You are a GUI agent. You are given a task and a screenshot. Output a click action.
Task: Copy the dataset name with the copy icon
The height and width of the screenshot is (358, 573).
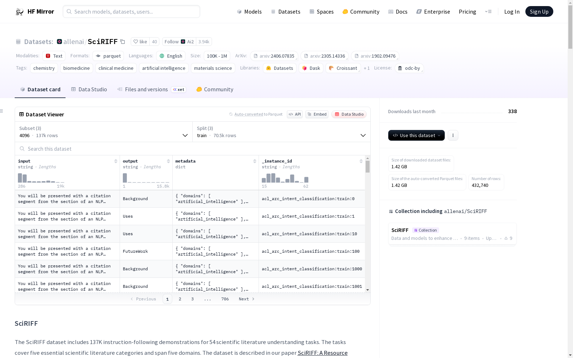tap(122, 42)
